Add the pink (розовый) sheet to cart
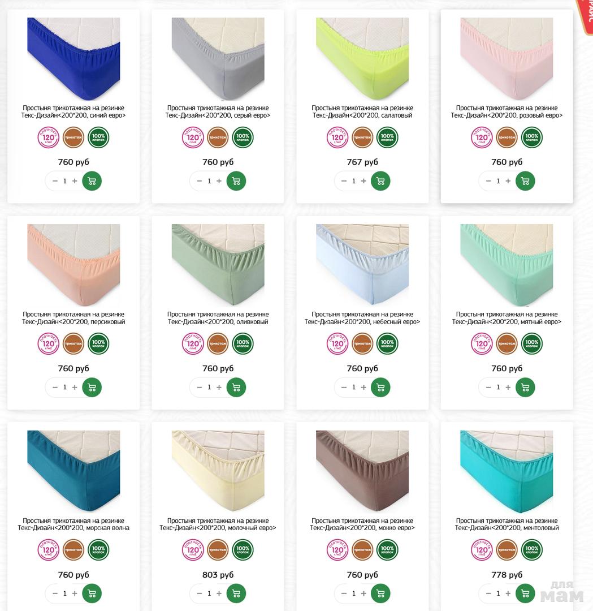The height and width of the screenshot is (611, 593). tap(525, 181)
